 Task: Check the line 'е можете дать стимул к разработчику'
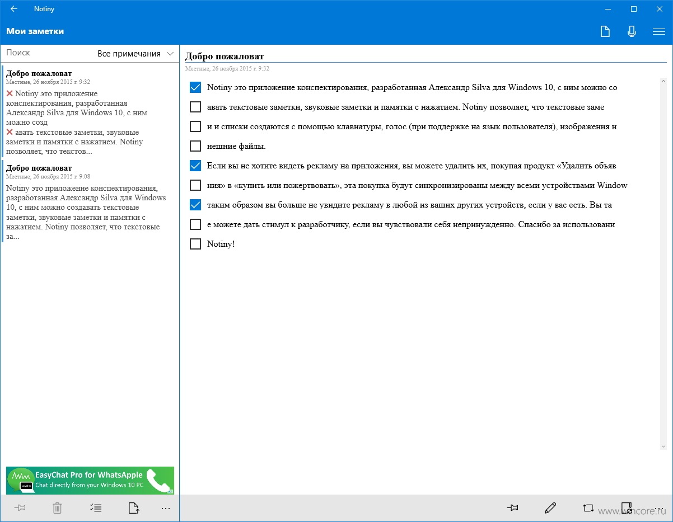(x=195, y=224)
